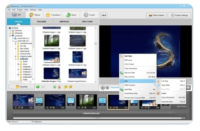The image size is (200, 131).
Task: Click the speaker icon on slide 4
Action: [117, 108]
